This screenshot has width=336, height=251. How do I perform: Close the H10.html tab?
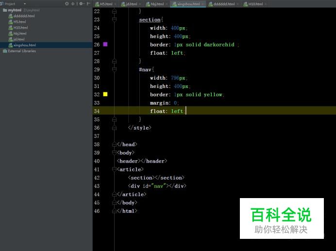coord(266,4)
